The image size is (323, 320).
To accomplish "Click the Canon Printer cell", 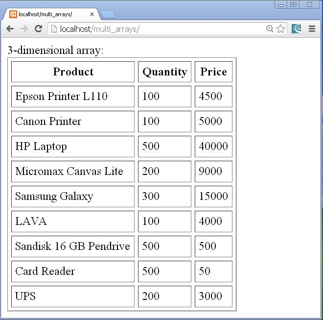I will (73, 122).
